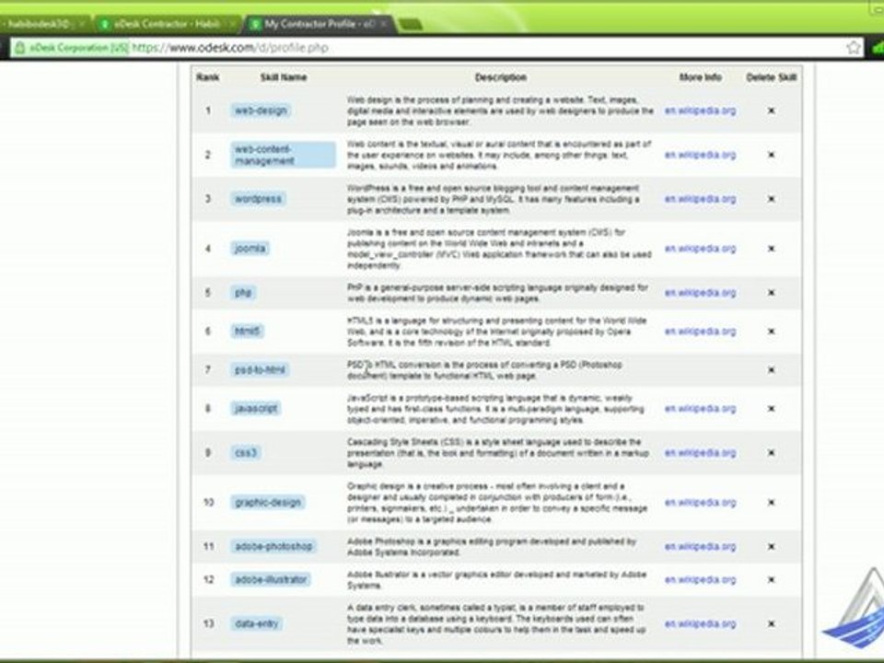
Task: Select the web-content-management skill tag
Action: [x=283, y=155]
